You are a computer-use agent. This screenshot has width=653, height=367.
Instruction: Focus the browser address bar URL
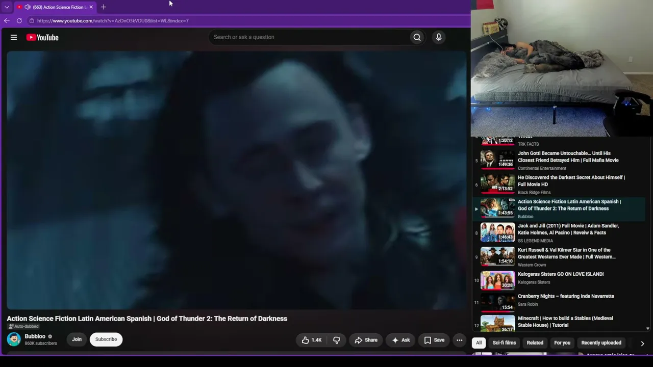pyautogui.click(x=113, y=21)
